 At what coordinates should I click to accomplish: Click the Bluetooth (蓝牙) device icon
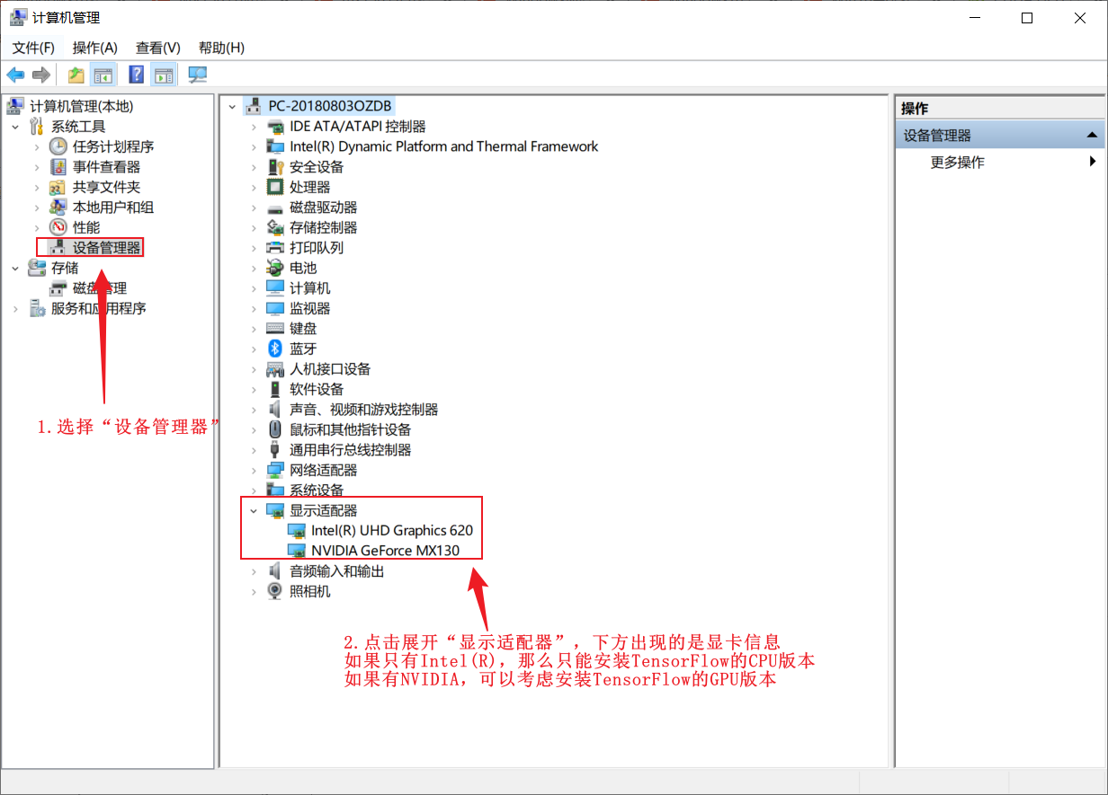[x=275, y=349]
